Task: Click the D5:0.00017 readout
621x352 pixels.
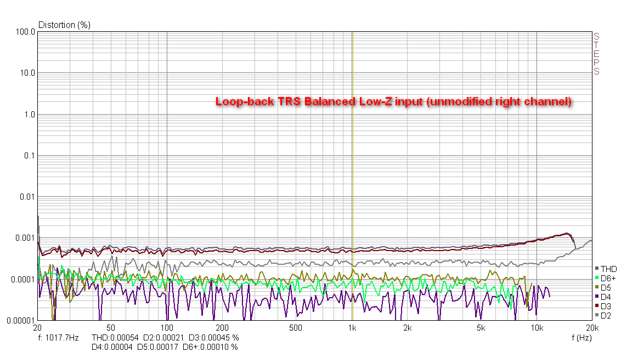Action: 157,347
